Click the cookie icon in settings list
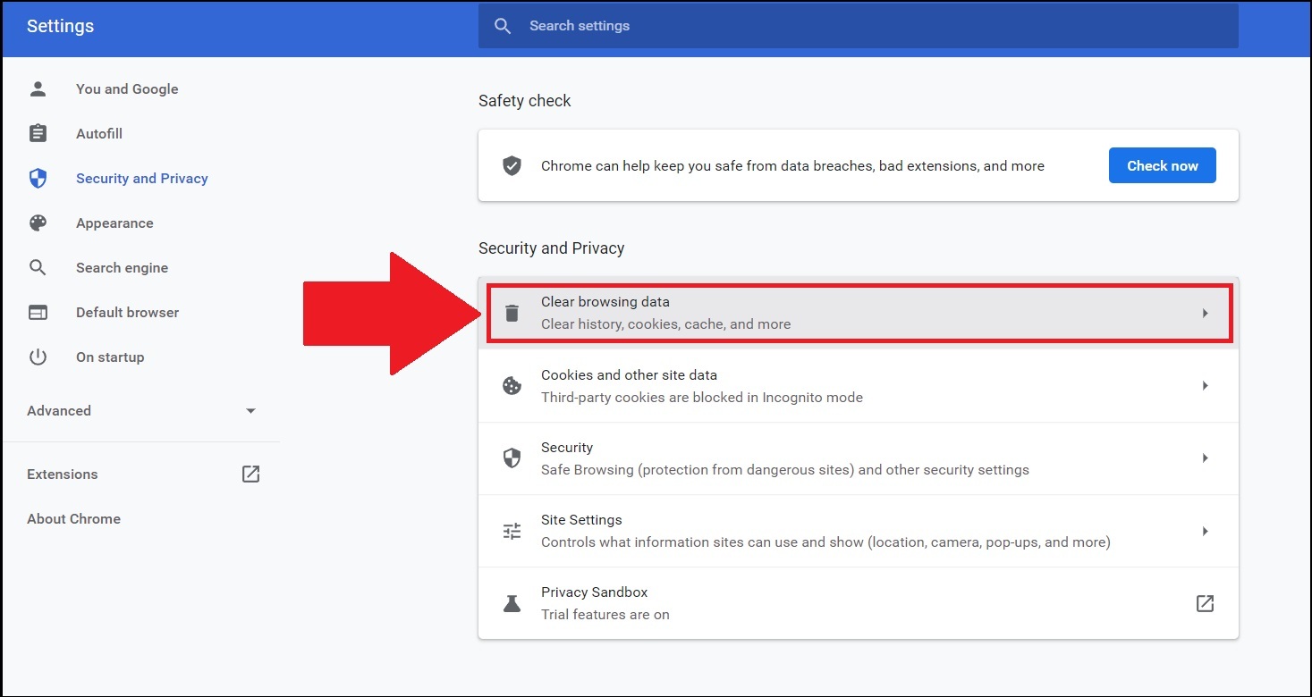The image size is (1312, 697). [512, 386]
